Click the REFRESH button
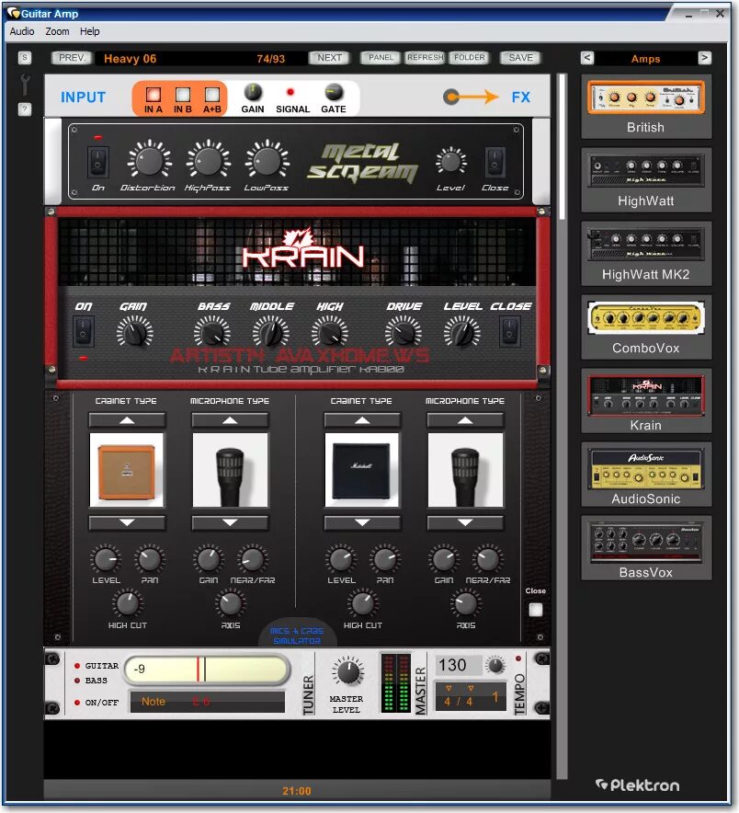 click(425, 58)
